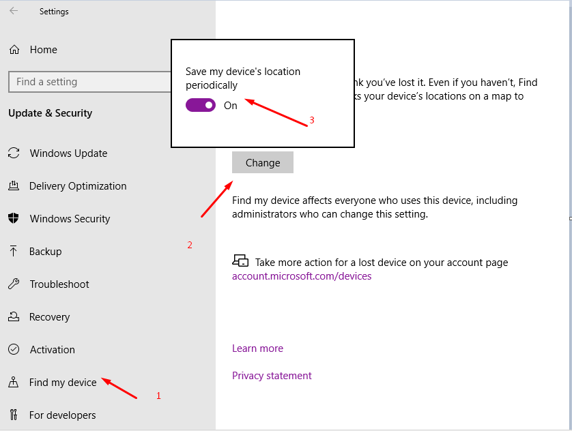Click the Settings window title
572x431 pixels.
point(54,12)
